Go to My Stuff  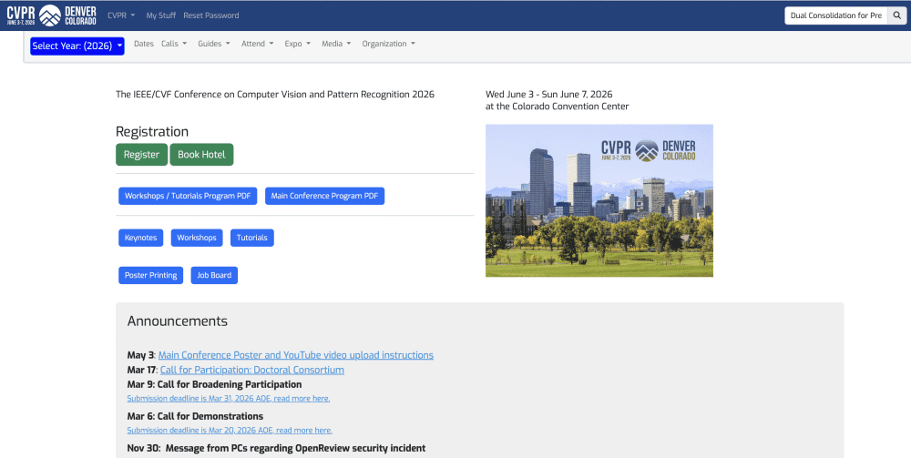coord(161,15)
